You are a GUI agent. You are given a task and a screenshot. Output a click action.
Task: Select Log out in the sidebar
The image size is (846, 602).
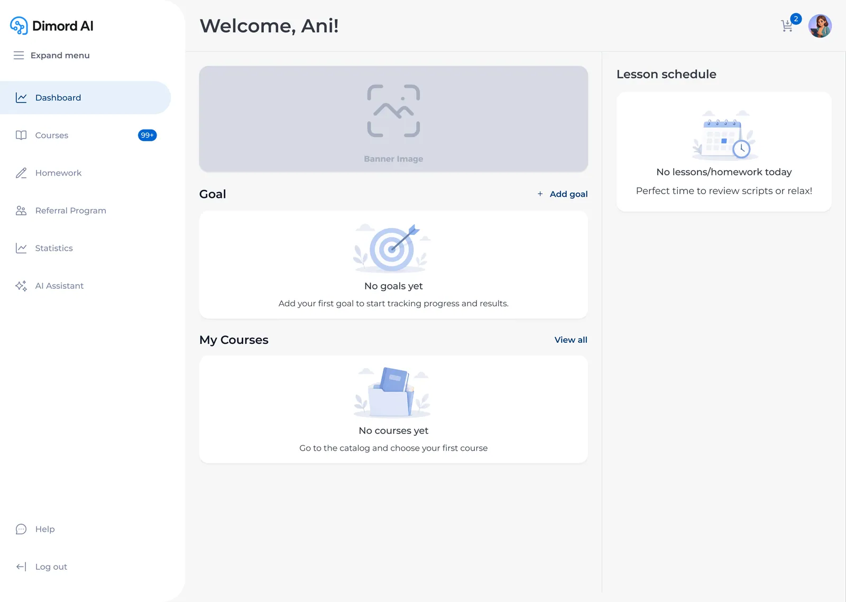[86, 567]
